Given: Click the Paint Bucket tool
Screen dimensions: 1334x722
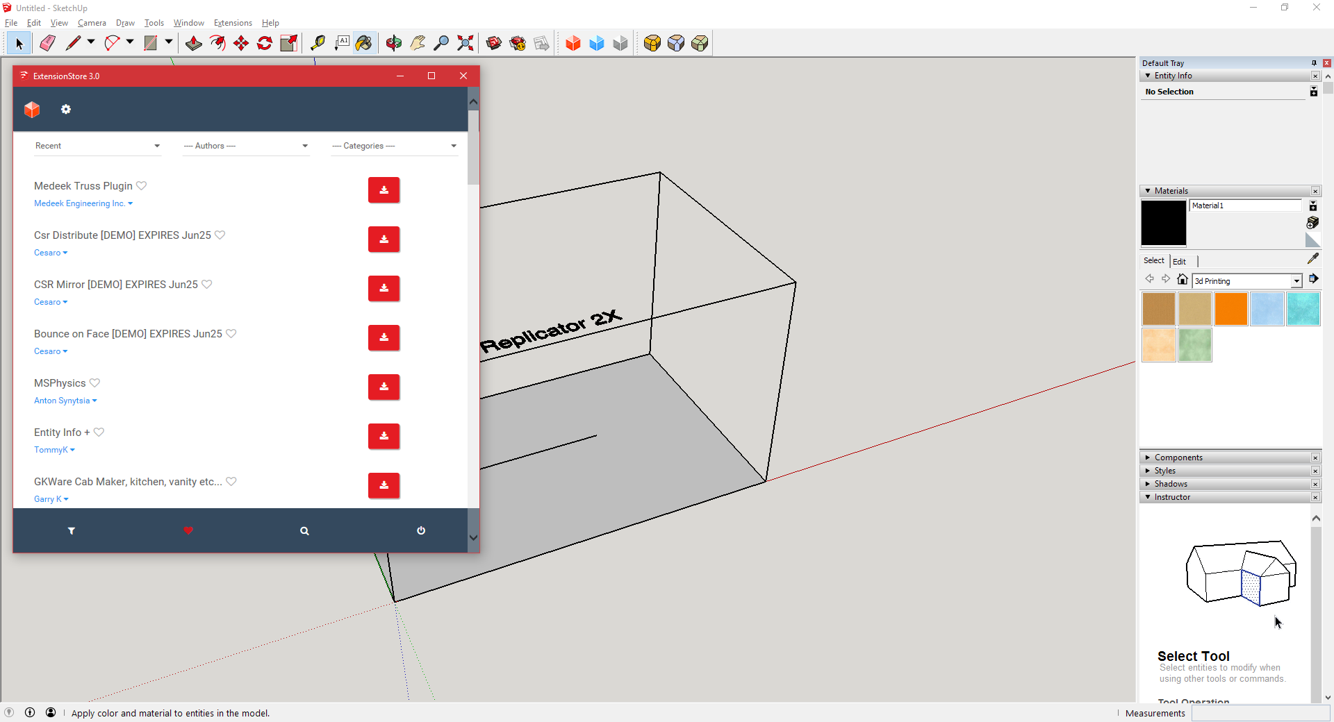Looking at the screenshot, I should point(364,44).
